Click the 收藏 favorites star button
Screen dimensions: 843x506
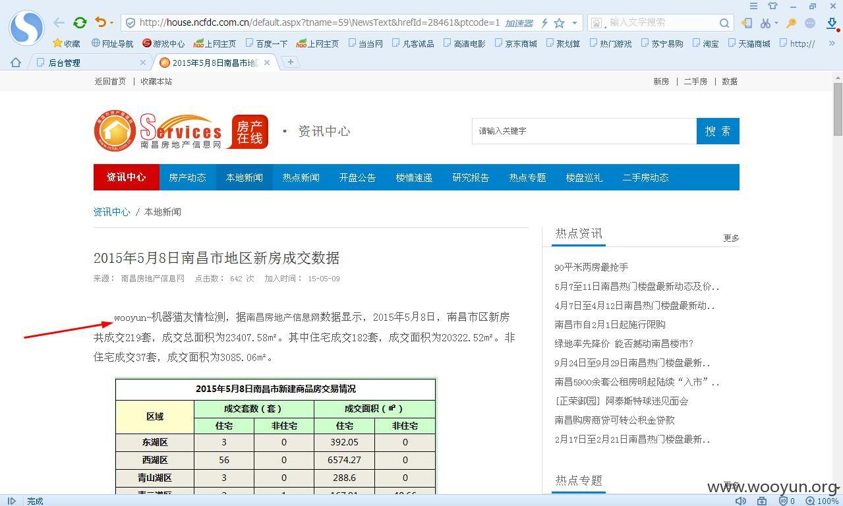point(67,43)
